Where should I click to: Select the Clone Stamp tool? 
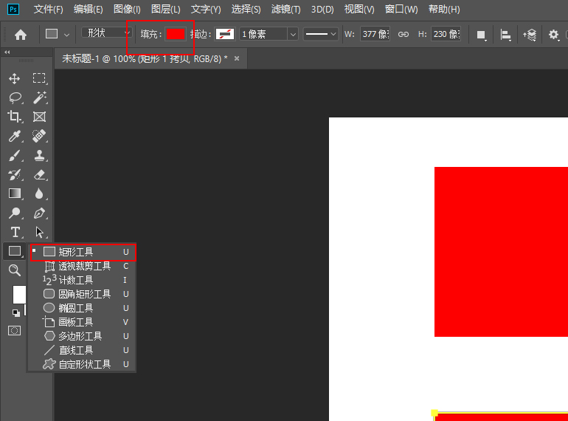pyautogui.click(x=39, y=155)
